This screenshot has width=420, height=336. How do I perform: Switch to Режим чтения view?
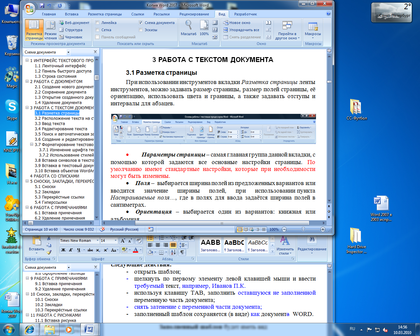pyautogui.click(x=51, y=30)
